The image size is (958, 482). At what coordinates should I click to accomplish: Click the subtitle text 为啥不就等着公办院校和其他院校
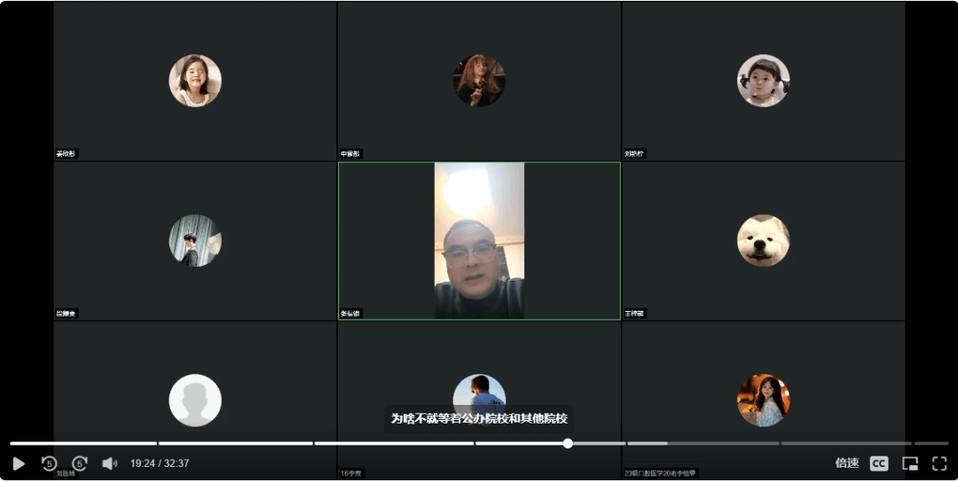click(x=479, y=418)
